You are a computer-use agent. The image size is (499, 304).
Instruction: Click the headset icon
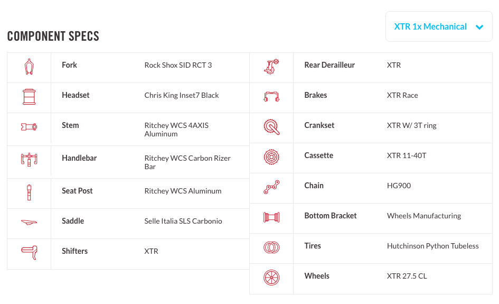(29, 97)
